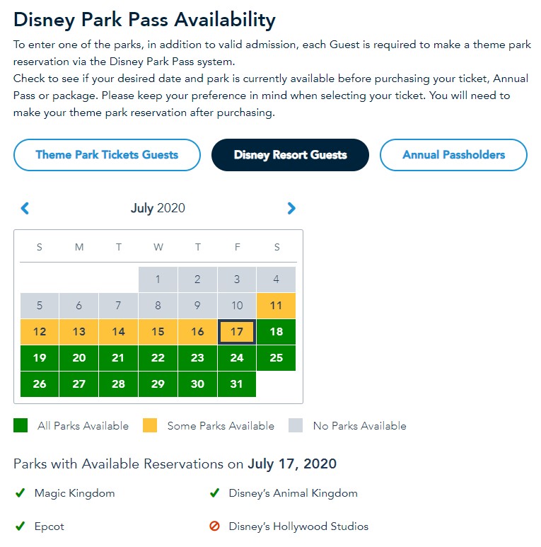Choose July 14 in the calendar
This screenshot has height=547, width=541.
[x=119, y=332]
